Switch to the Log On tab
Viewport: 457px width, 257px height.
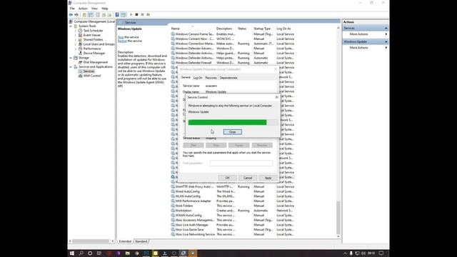click(x=198, y=78)
